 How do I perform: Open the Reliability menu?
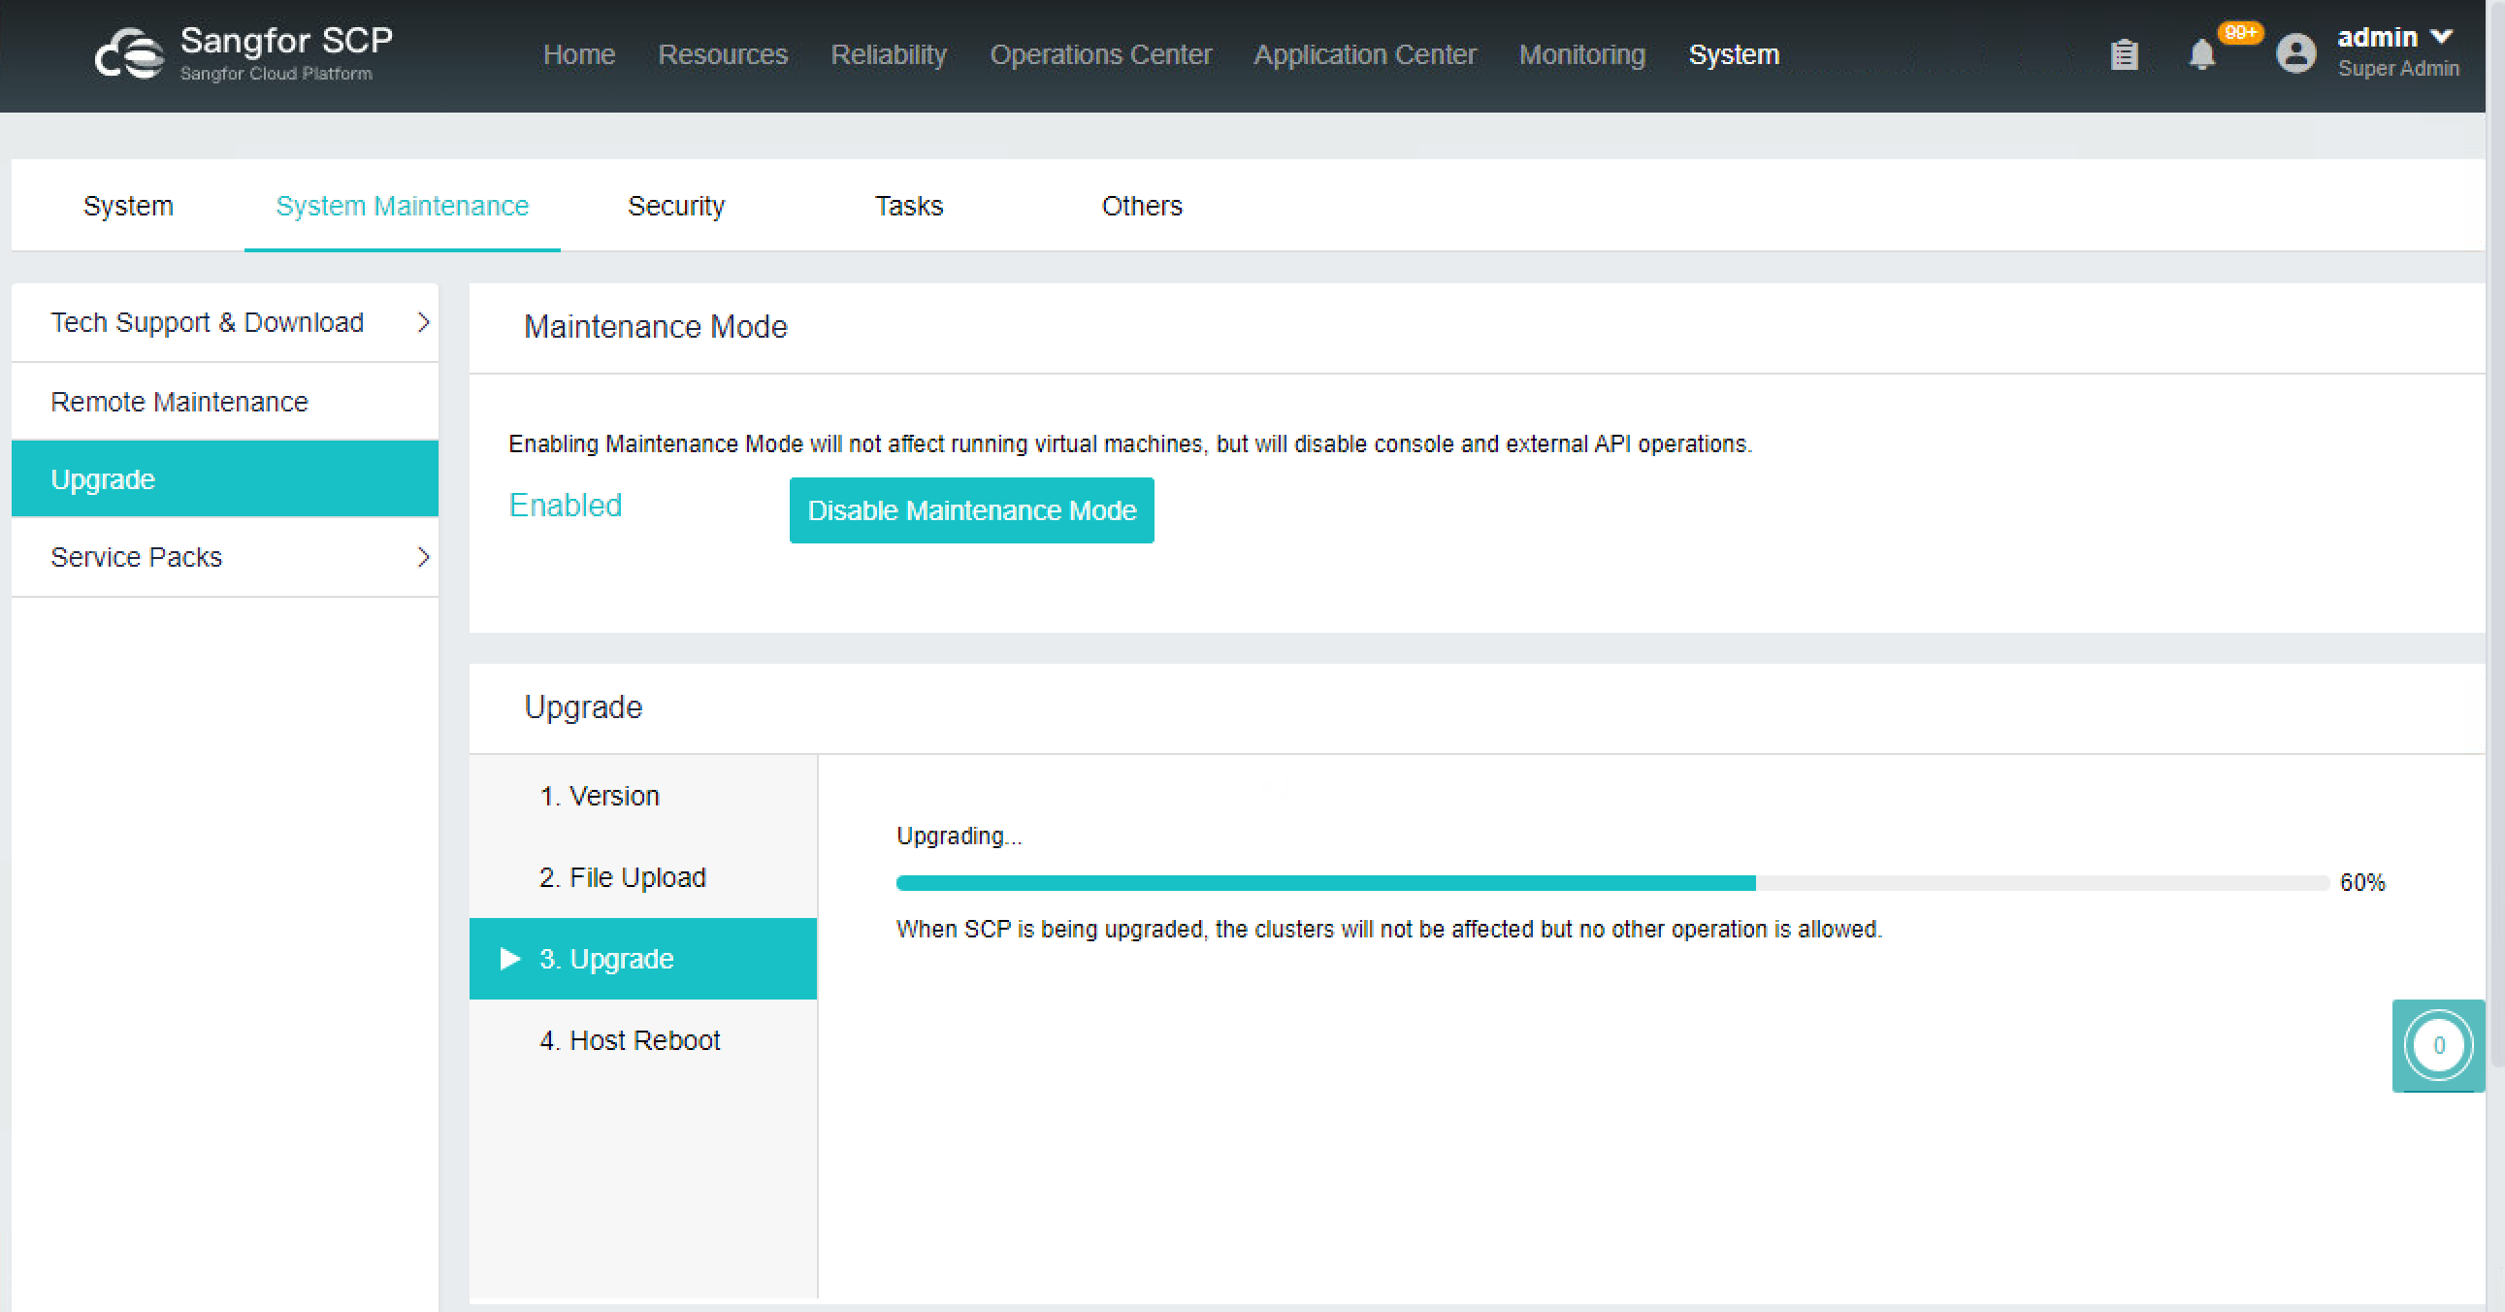(889, 54)
